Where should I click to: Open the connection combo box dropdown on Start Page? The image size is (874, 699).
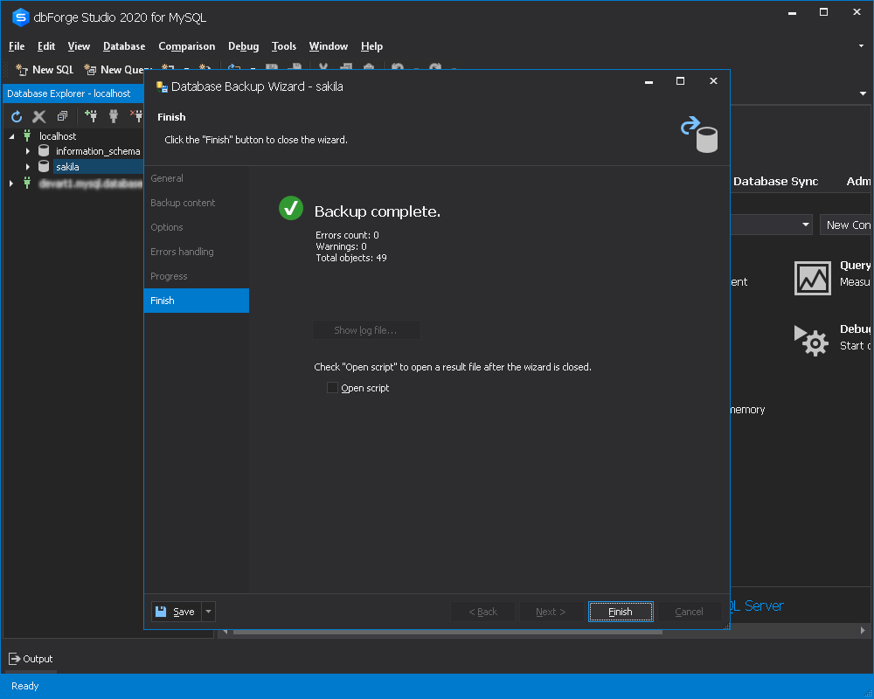tap(806, 225)
